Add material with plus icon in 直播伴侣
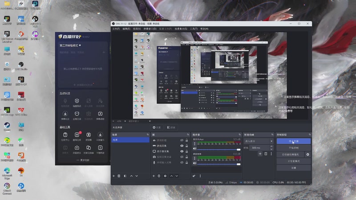Viewport: 356px width, 200px height. 104,52
